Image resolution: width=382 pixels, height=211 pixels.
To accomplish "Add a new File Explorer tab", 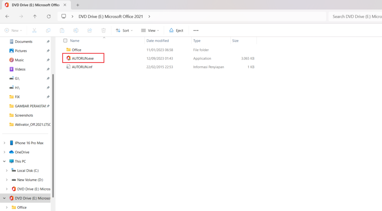I will [78, 5].
